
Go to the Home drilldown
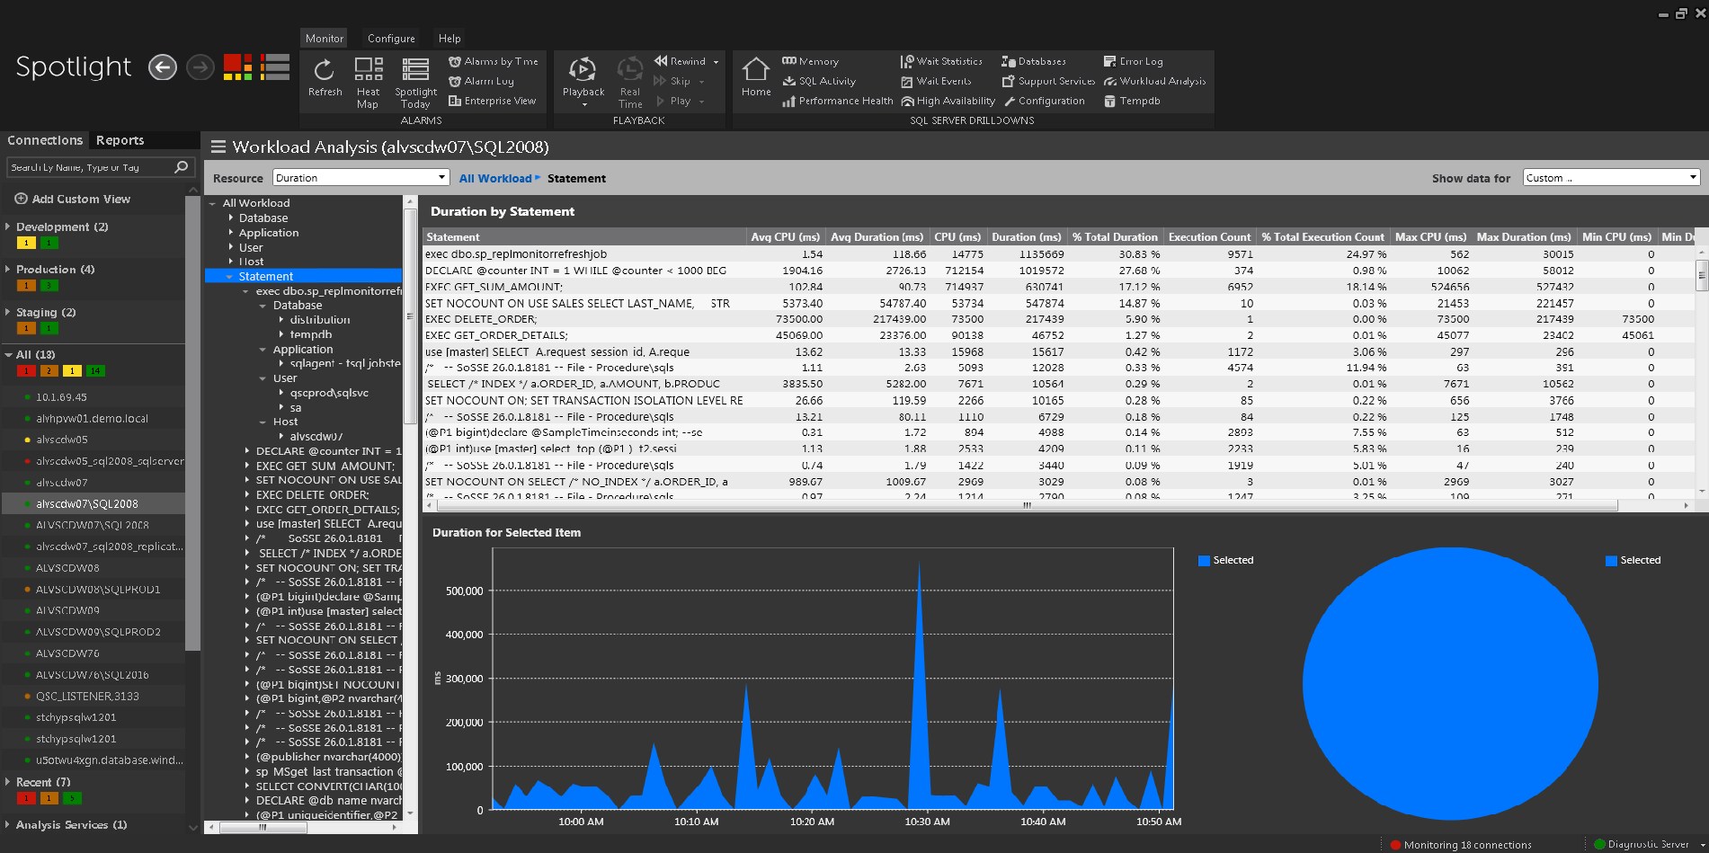[x=755, y=70]
